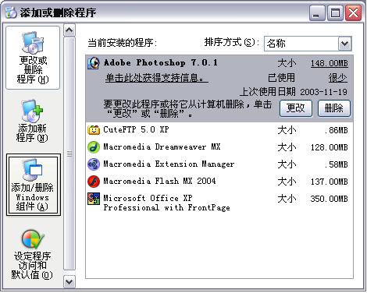The height and width of the screenshot is (293, 367).
Task: Click the Macromedia Extension Manager icon
Action: [94, 164]
